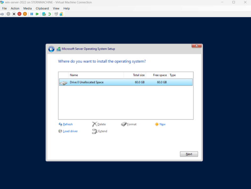Minimize the Virtual Machine Connection window

222,2
